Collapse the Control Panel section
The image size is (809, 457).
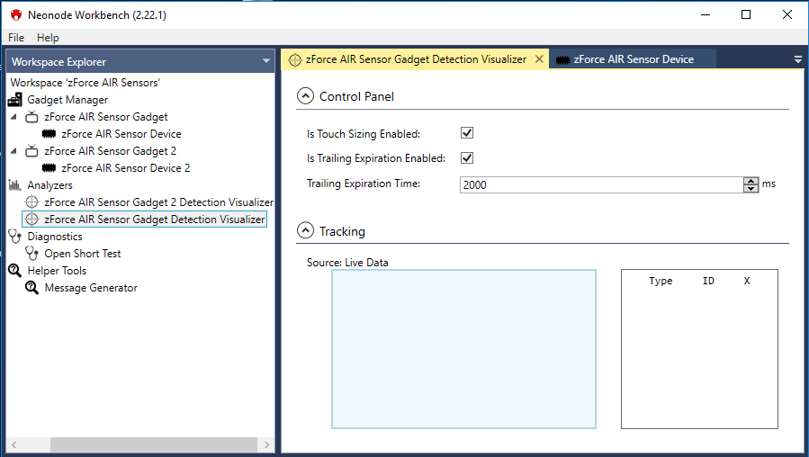[x=305, y=96]
